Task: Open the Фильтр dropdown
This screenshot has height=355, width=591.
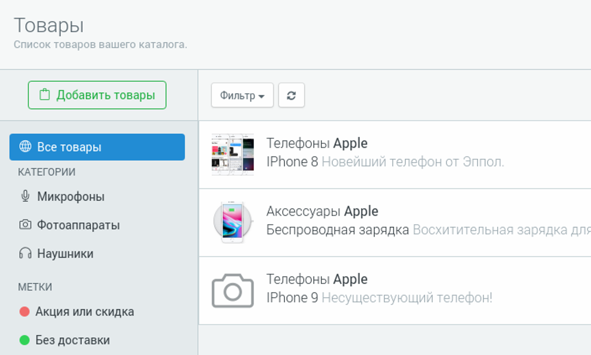Action: point(242,95)
